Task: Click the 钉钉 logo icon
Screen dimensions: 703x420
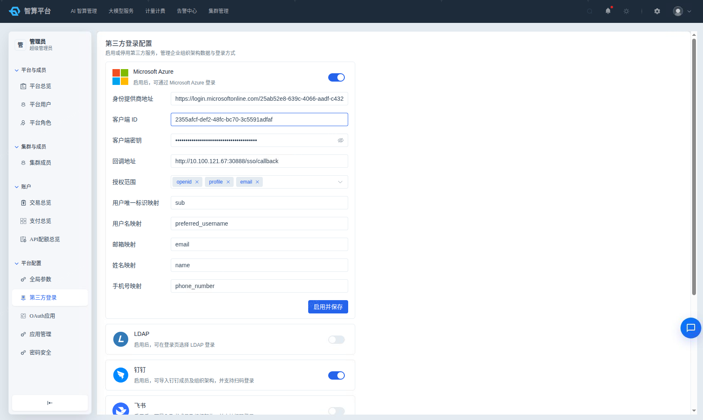Action: click(121, 375)
